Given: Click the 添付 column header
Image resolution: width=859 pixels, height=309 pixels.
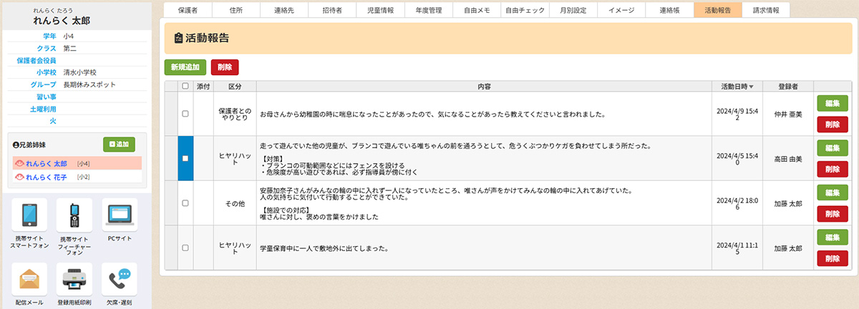Looking at the screenshot, I should tap(203, 86).
